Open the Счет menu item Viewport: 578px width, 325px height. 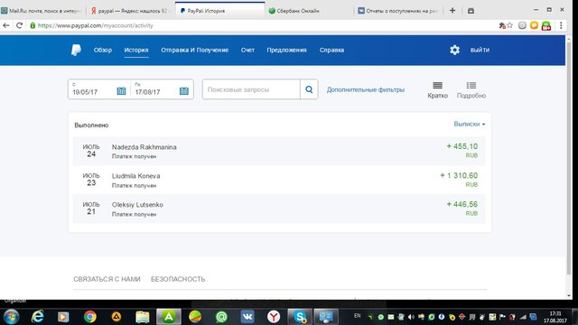click(247, 50)
